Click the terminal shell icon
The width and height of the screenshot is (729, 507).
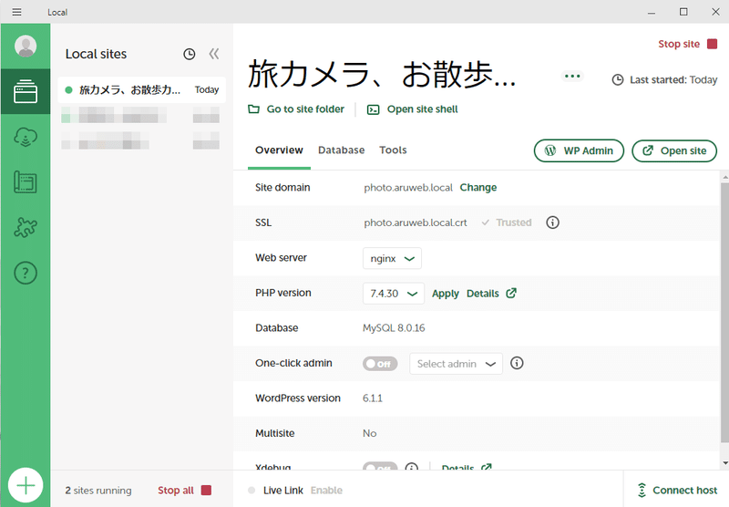click(x=373, y=109)
